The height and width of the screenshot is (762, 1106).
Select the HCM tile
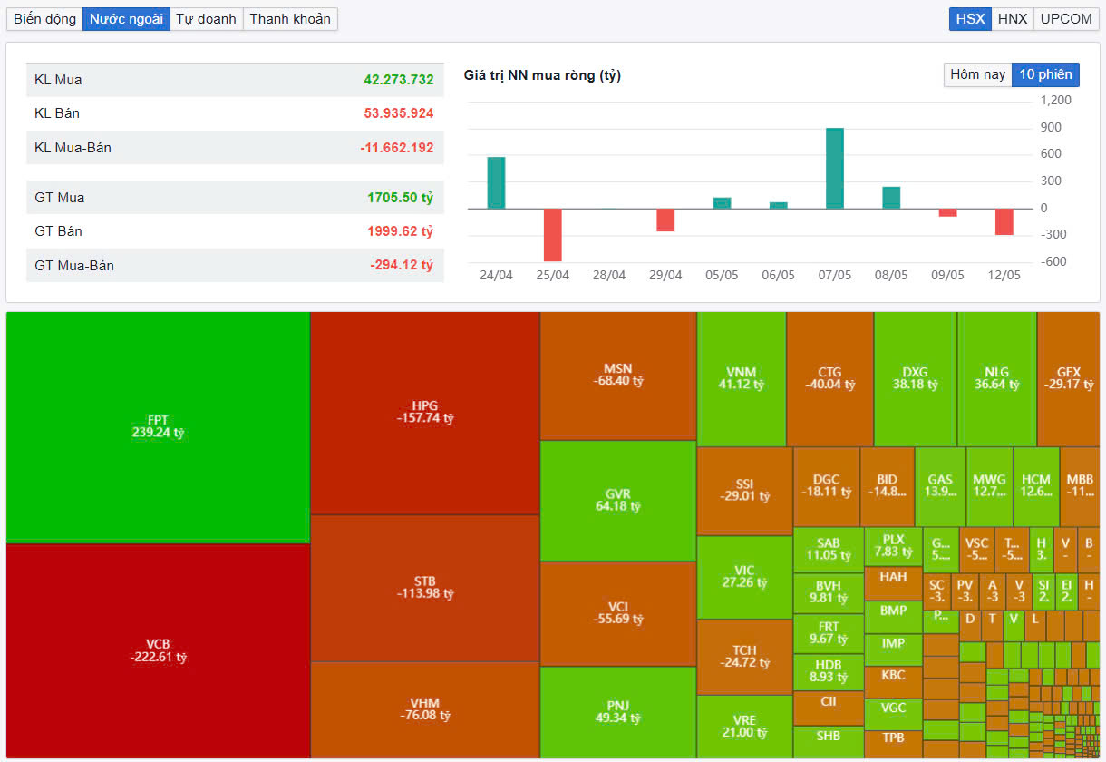point(1035,486)
